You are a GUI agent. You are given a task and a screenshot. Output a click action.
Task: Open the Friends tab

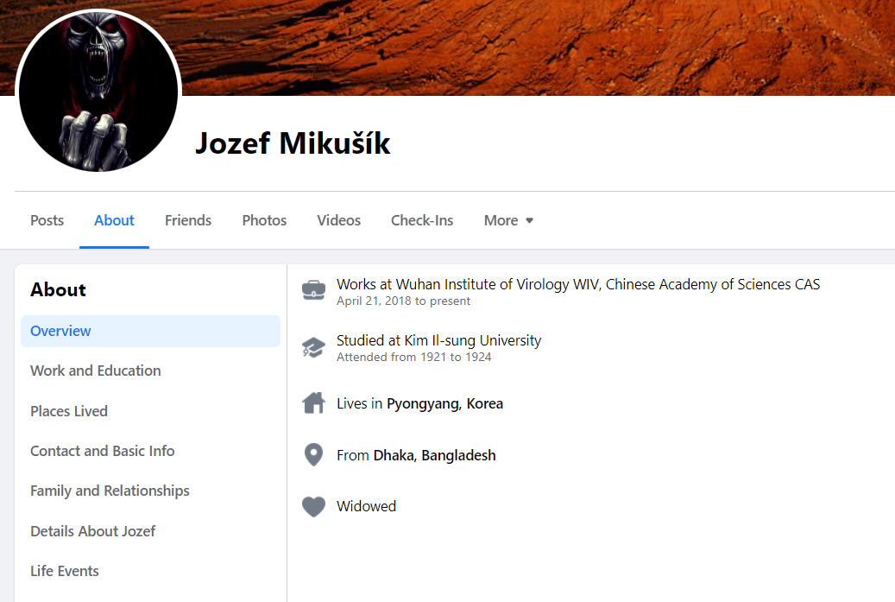tap(188, 220)
